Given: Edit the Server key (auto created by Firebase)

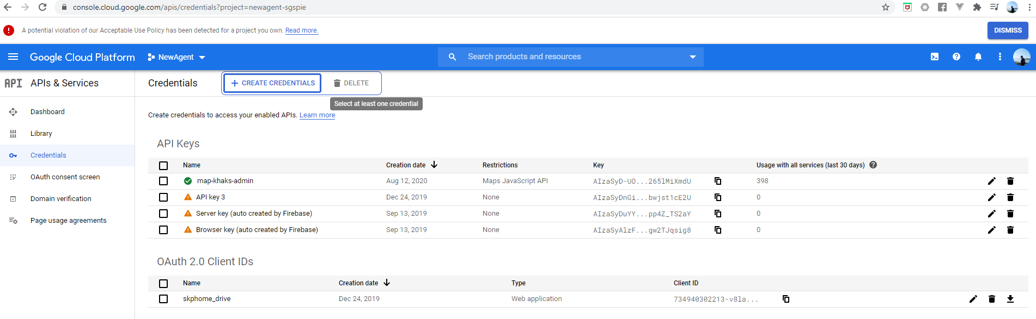Looking at the screenshot, I should [x=992, y=214].
